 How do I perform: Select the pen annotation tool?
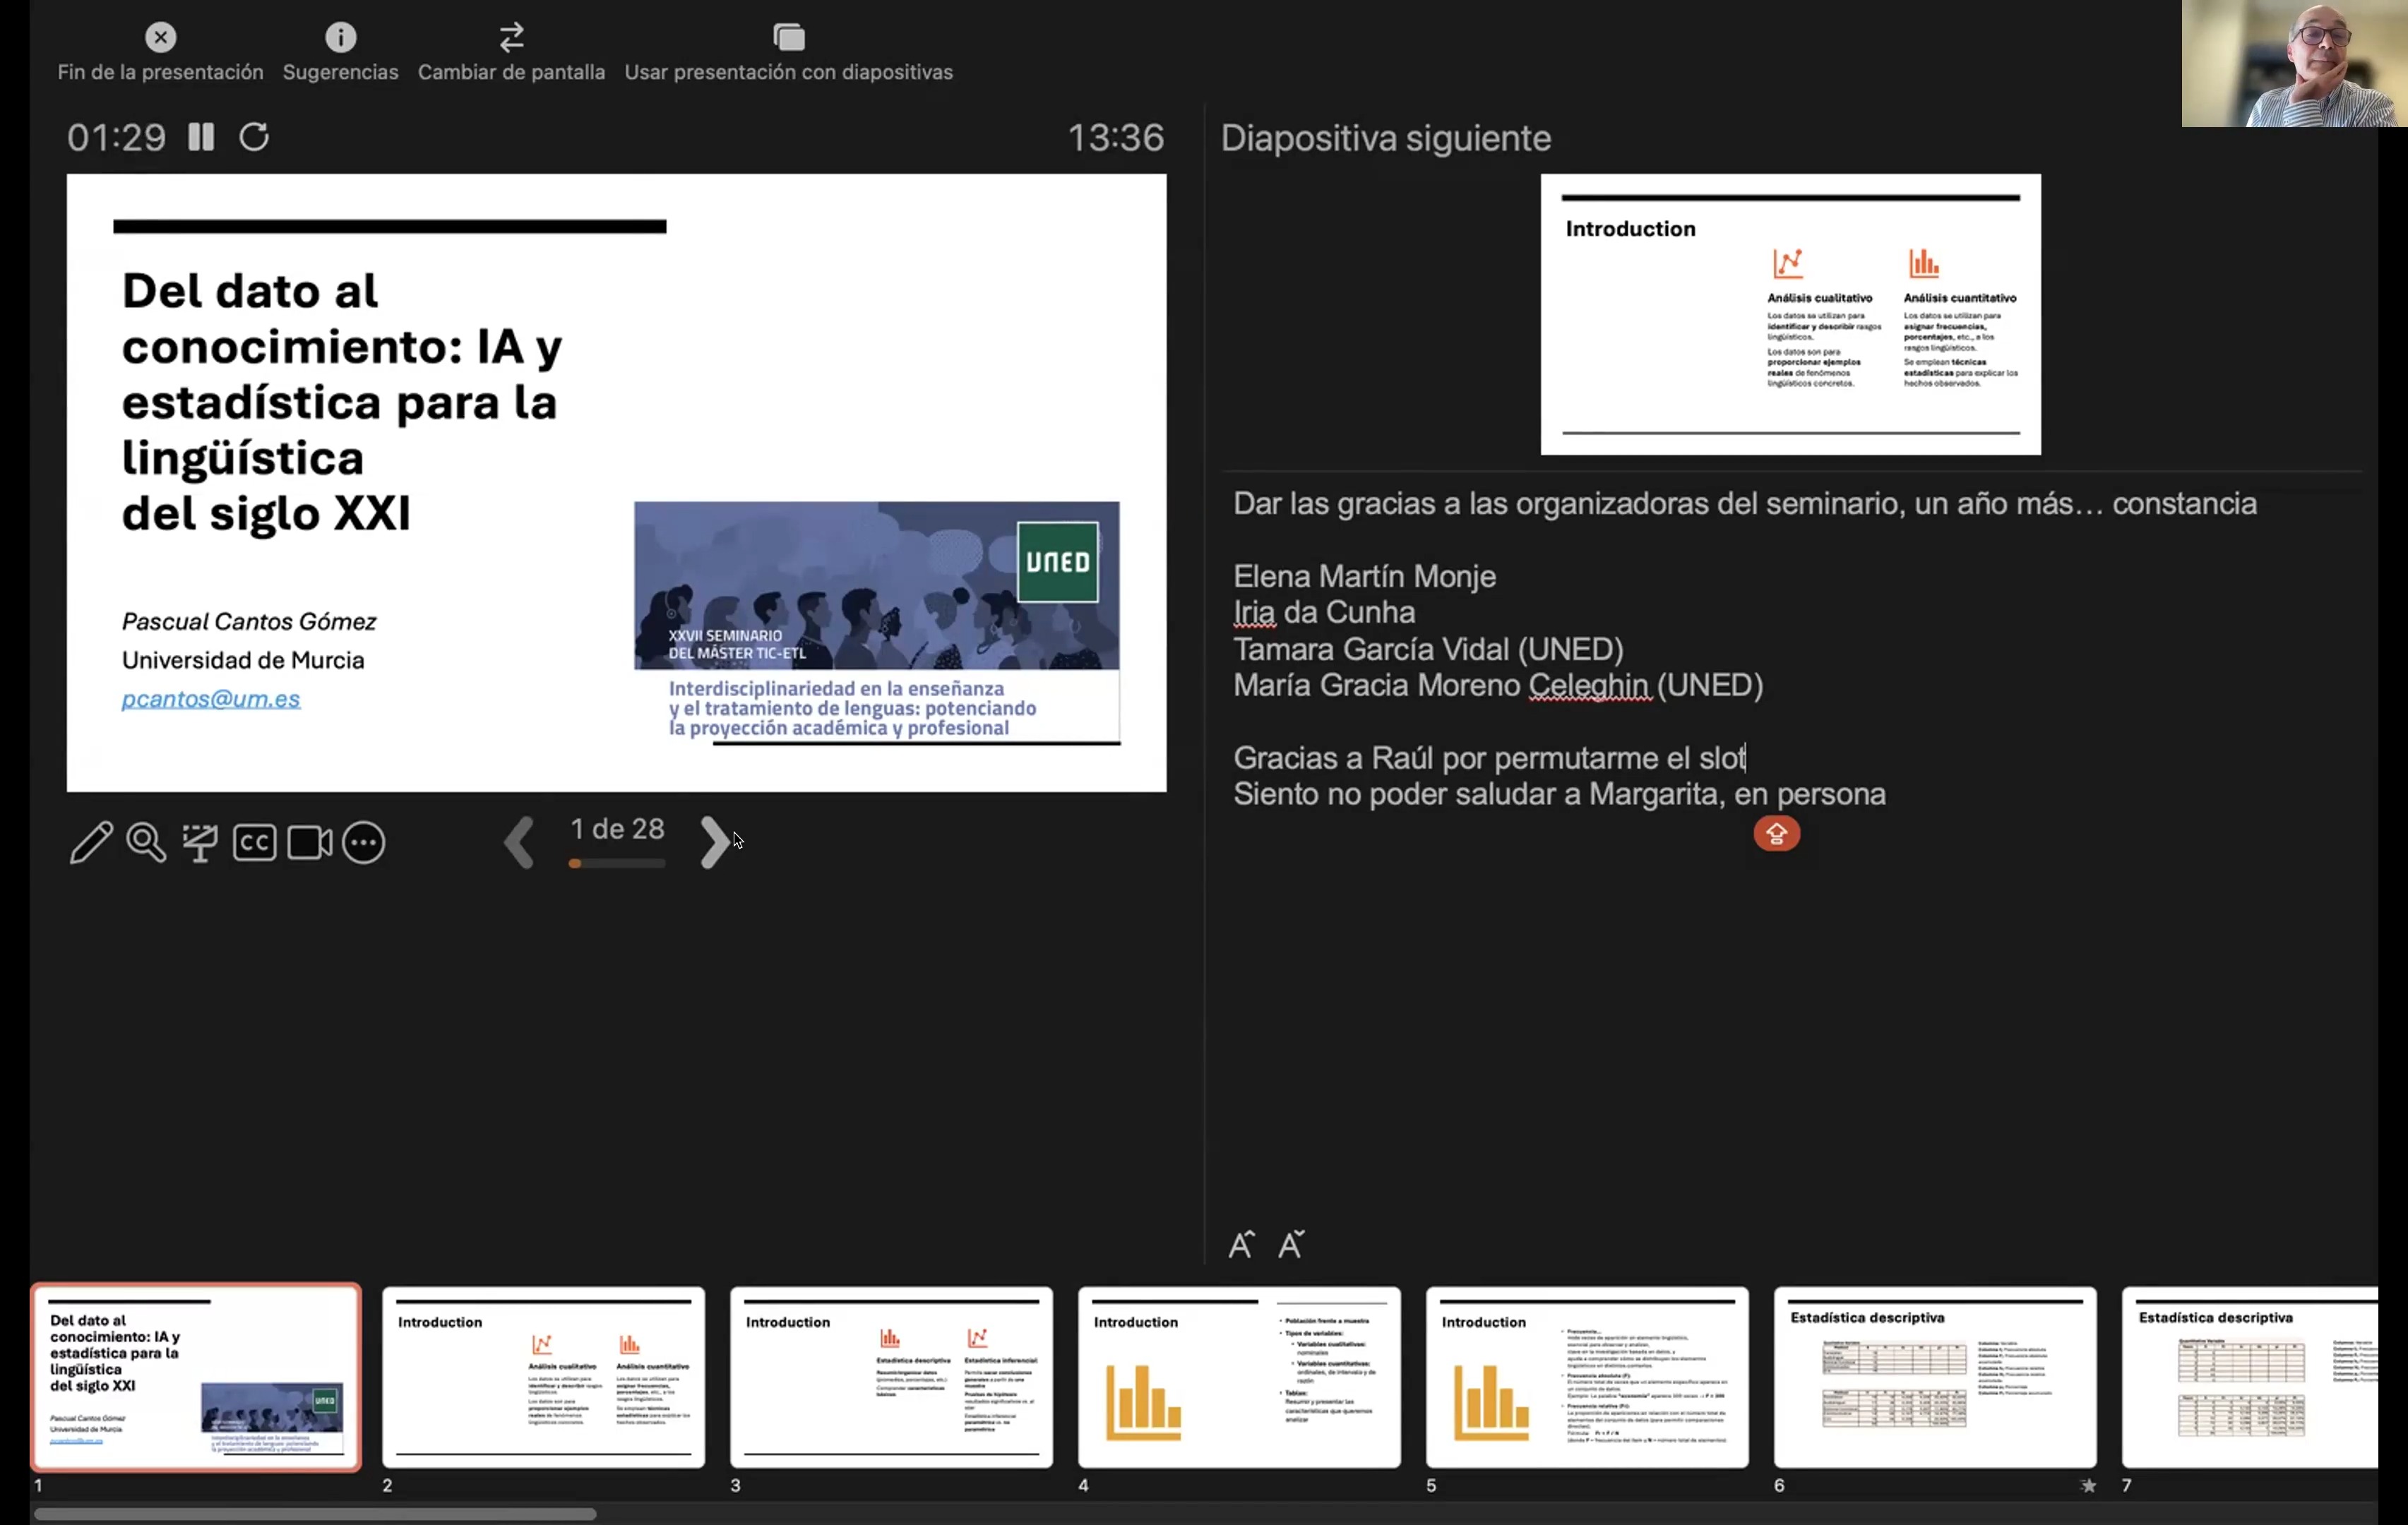pos(91,842)
